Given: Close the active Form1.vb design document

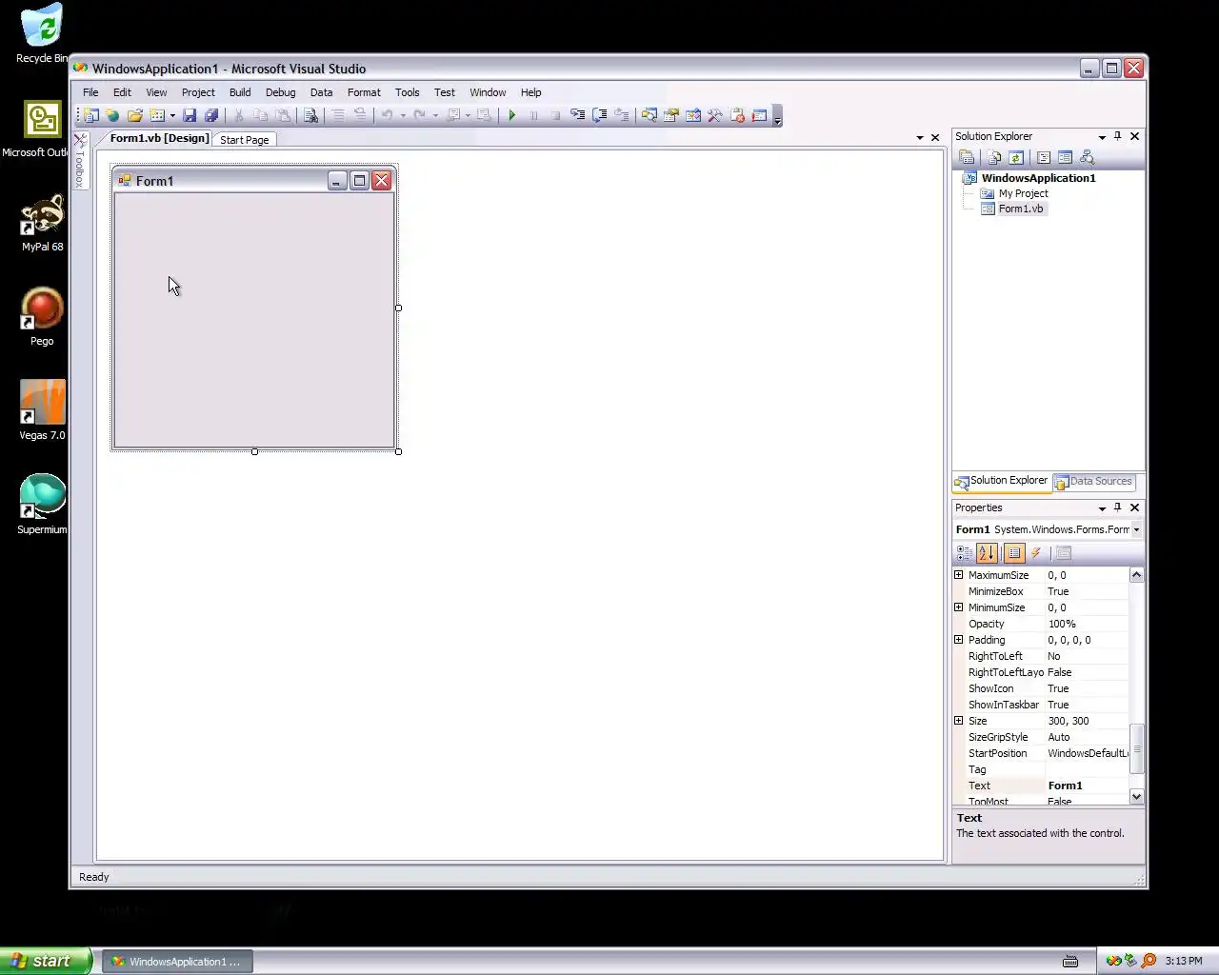Looking at the screenshot, I should point(935,138).
